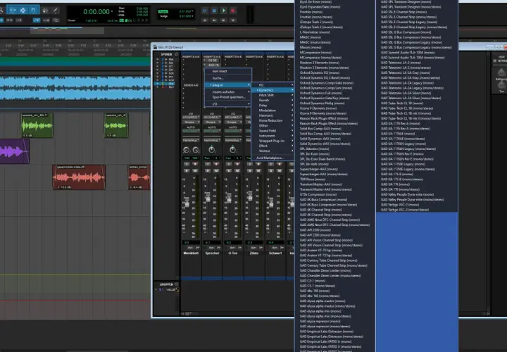Toggle visibility dot for Mik track
The height and width of the screenshot is (352, 507).
click(x=158, y=59)
